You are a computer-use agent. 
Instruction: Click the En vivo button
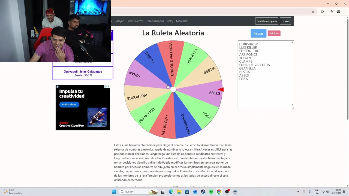tap(285, 21)
